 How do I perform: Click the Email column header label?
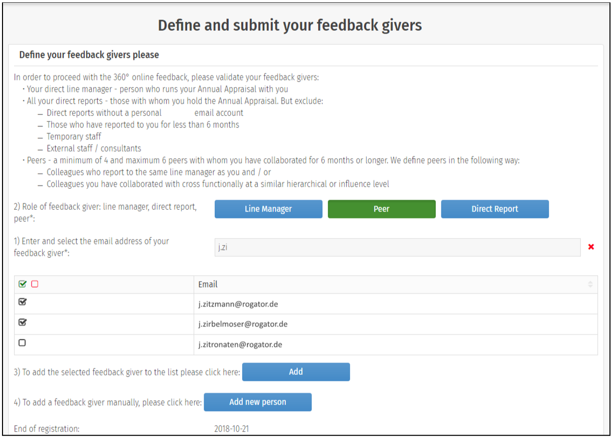pyautogui.click(x=208, y=284)
